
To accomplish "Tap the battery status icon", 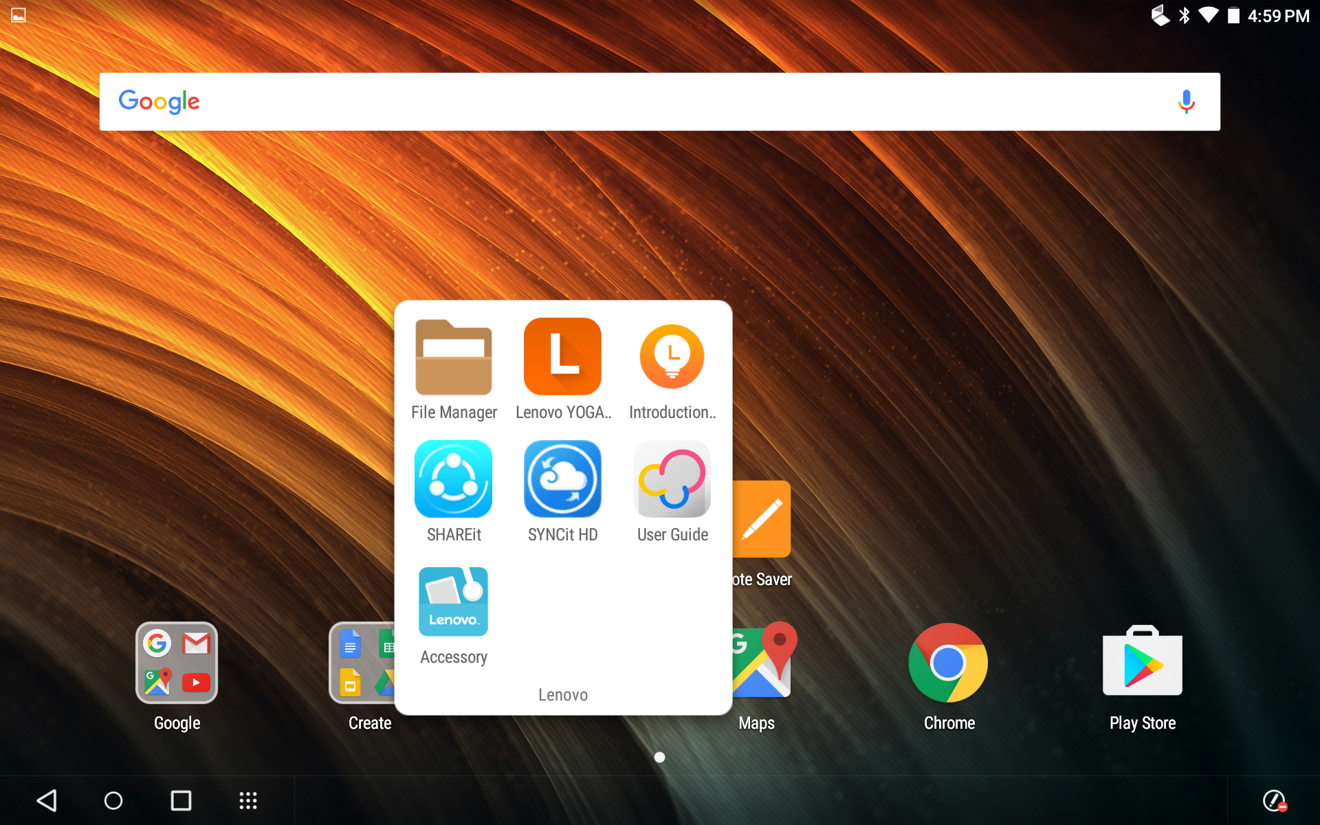I will (1234, 15).
